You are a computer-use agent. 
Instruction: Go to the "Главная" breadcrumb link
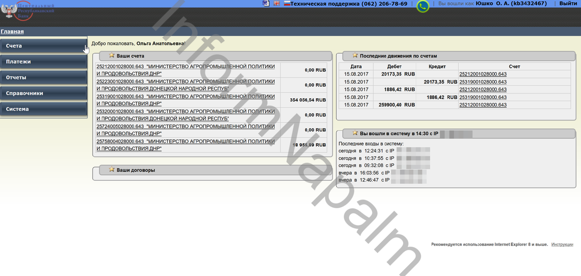click(x=12, y=31)
